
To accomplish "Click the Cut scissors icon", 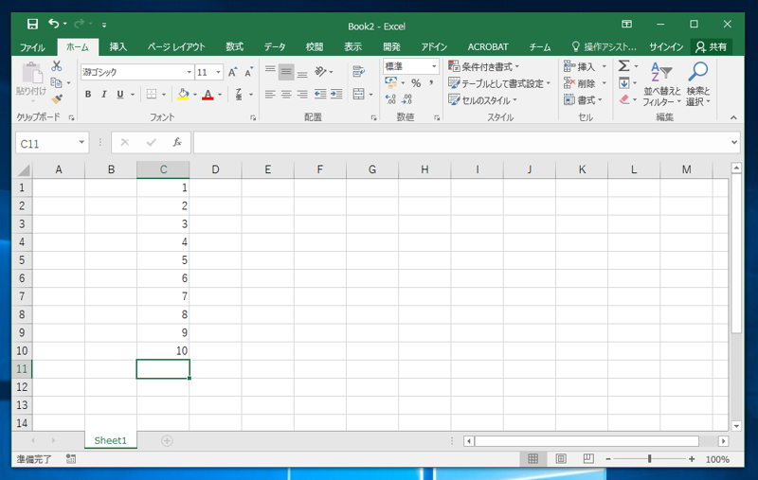I will pyautogui.click(x=57, y=65).
